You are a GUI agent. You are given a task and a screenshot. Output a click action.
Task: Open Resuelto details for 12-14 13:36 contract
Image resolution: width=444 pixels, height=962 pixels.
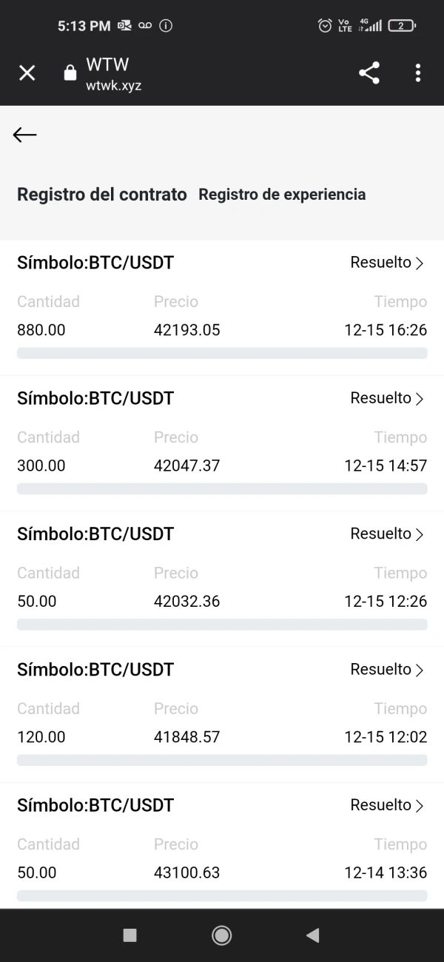386,805
